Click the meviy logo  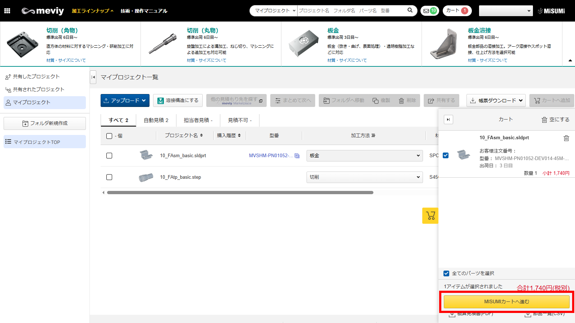[x=43, y=11]
